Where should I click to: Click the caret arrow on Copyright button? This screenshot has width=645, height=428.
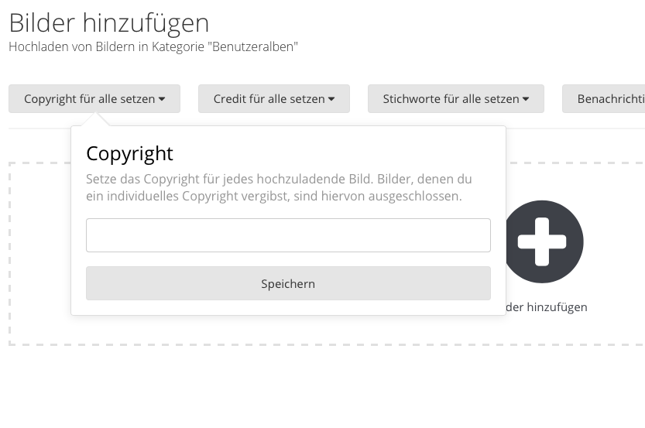point(162,99)
